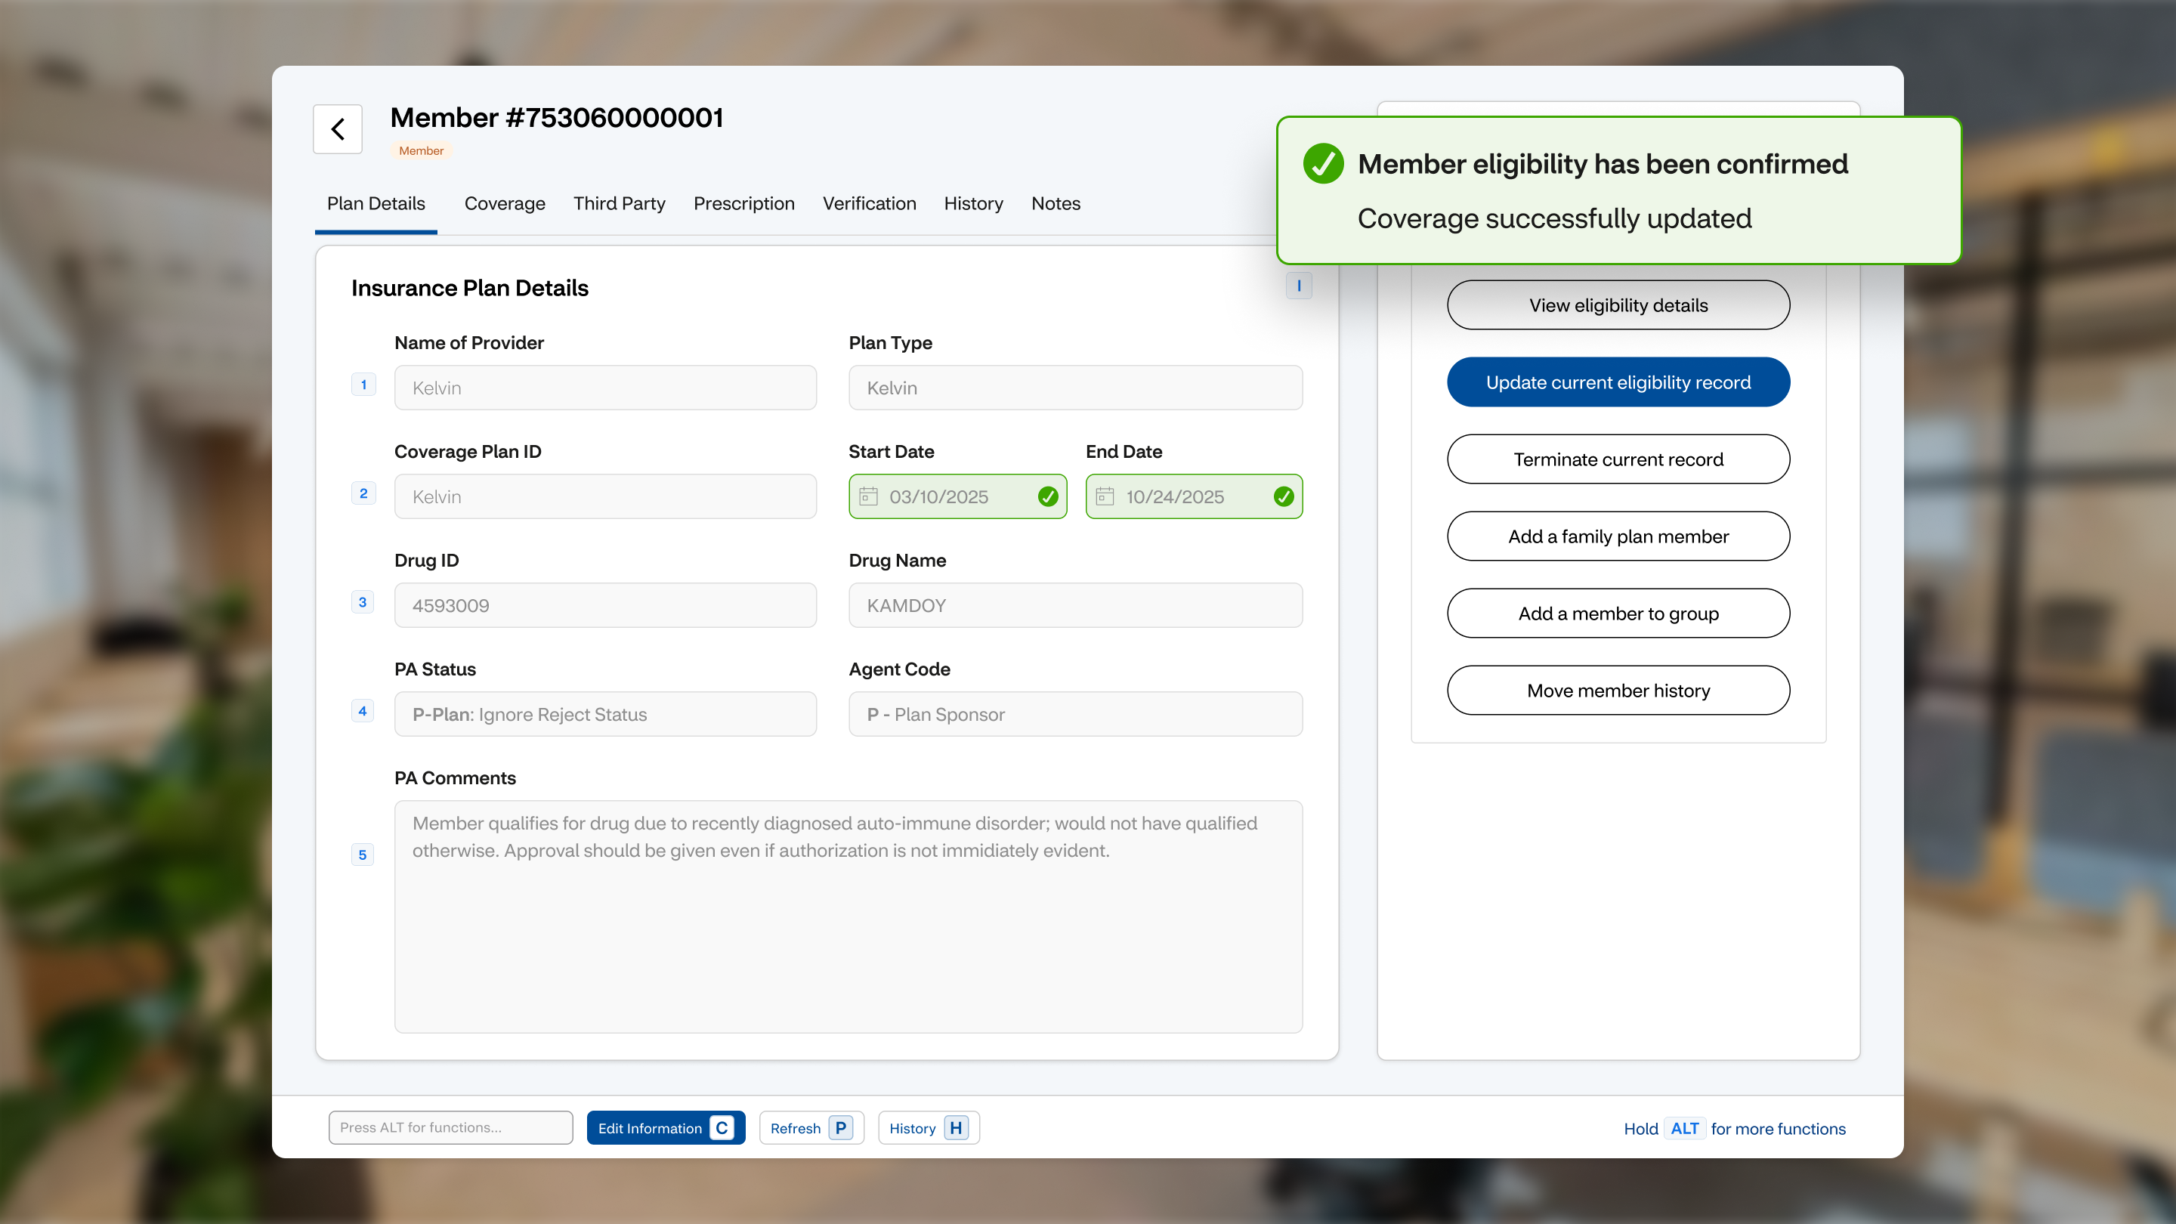Click the PA Status field
The height and width of the screenshot is (1224, 2176).
click(x=606, y=714)
